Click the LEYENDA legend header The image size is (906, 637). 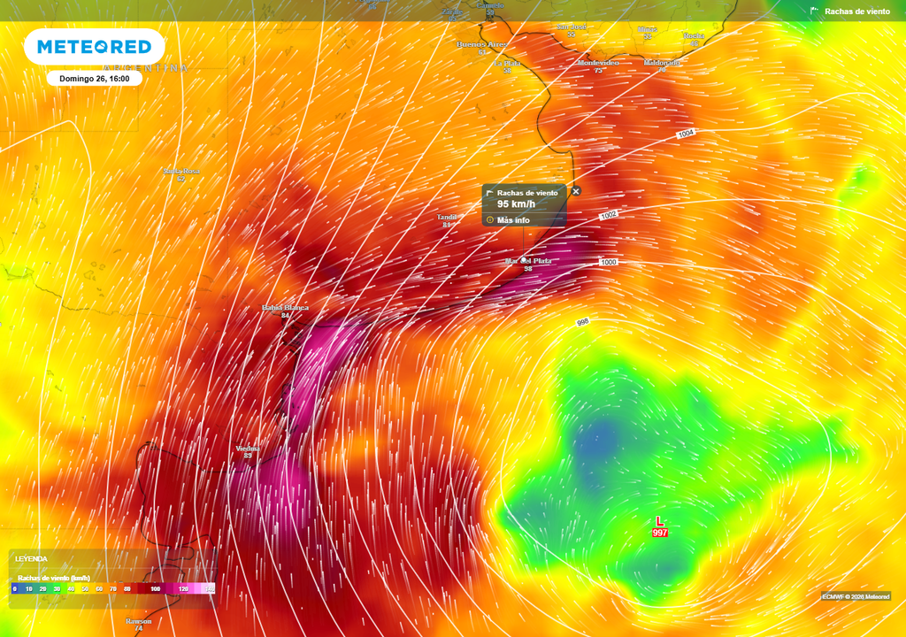[x=32, y=559]
